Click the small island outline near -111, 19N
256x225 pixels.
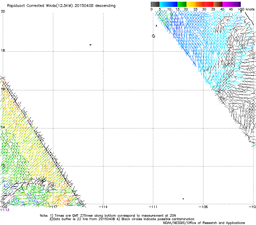[153, 36]
